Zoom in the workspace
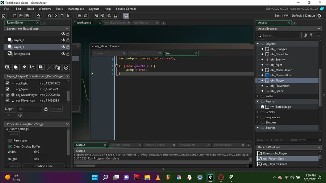This screenshot has height=183, width=326. [109, 16]
